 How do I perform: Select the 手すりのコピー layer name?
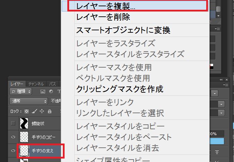(44, 137)
